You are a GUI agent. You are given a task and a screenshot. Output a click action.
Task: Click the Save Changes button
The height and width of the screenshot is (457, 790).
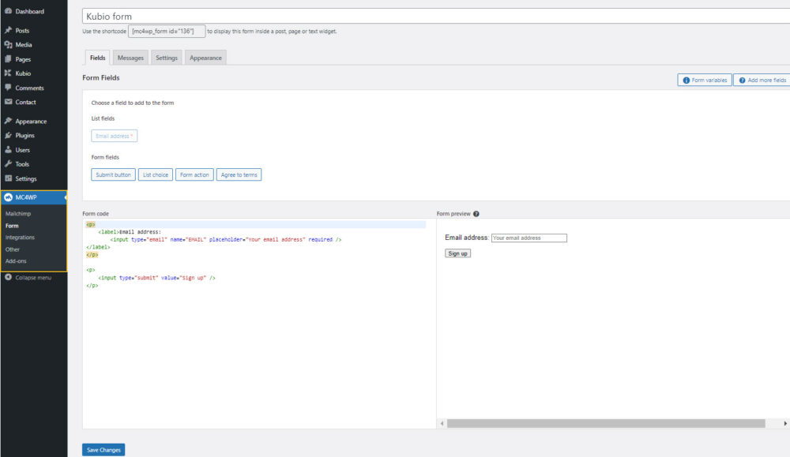pos(103,450)
